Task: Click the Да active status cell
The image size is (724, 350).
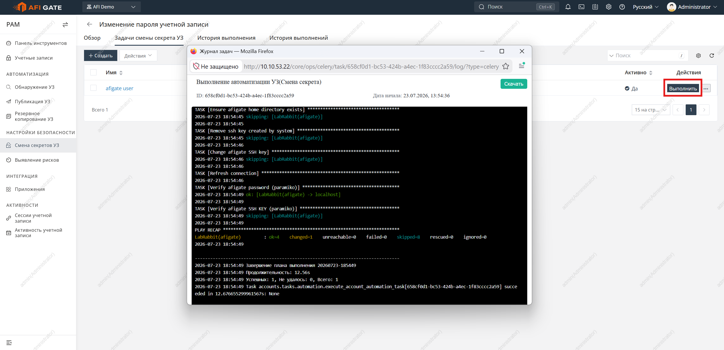Action: click(x=631, y=88)
